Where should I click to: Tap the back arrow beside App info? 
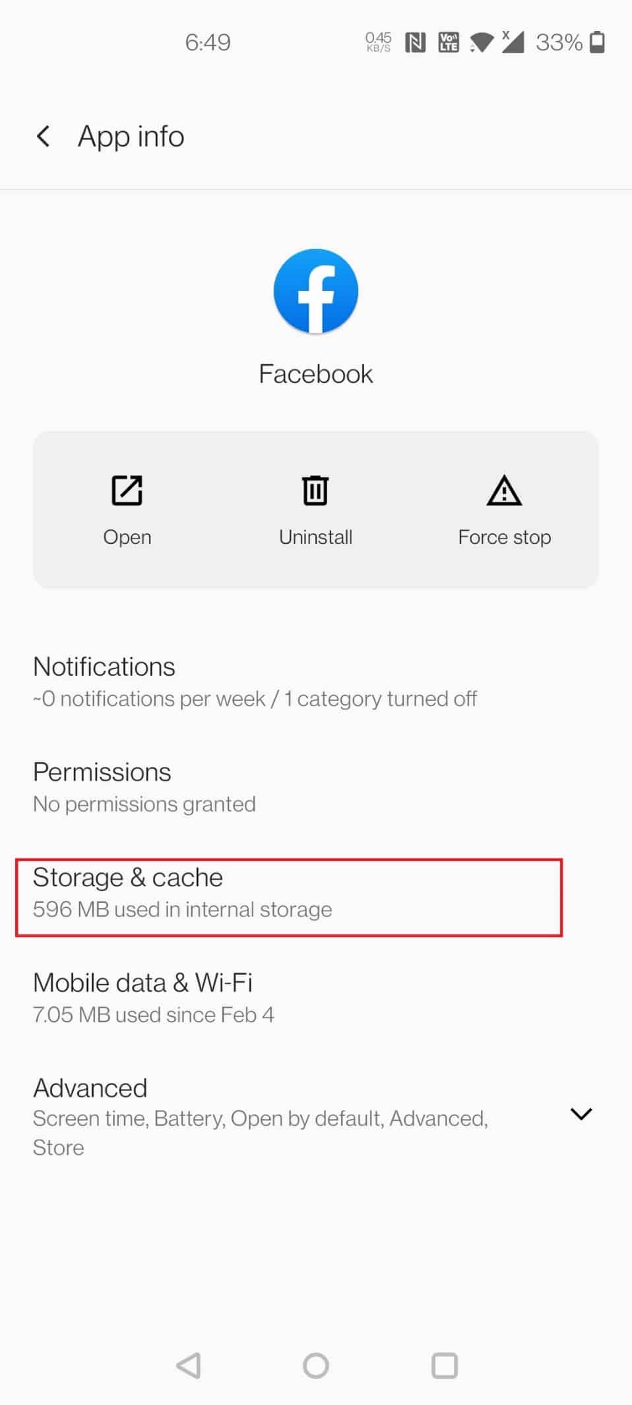pyautogui.click(x=43, y=137)
